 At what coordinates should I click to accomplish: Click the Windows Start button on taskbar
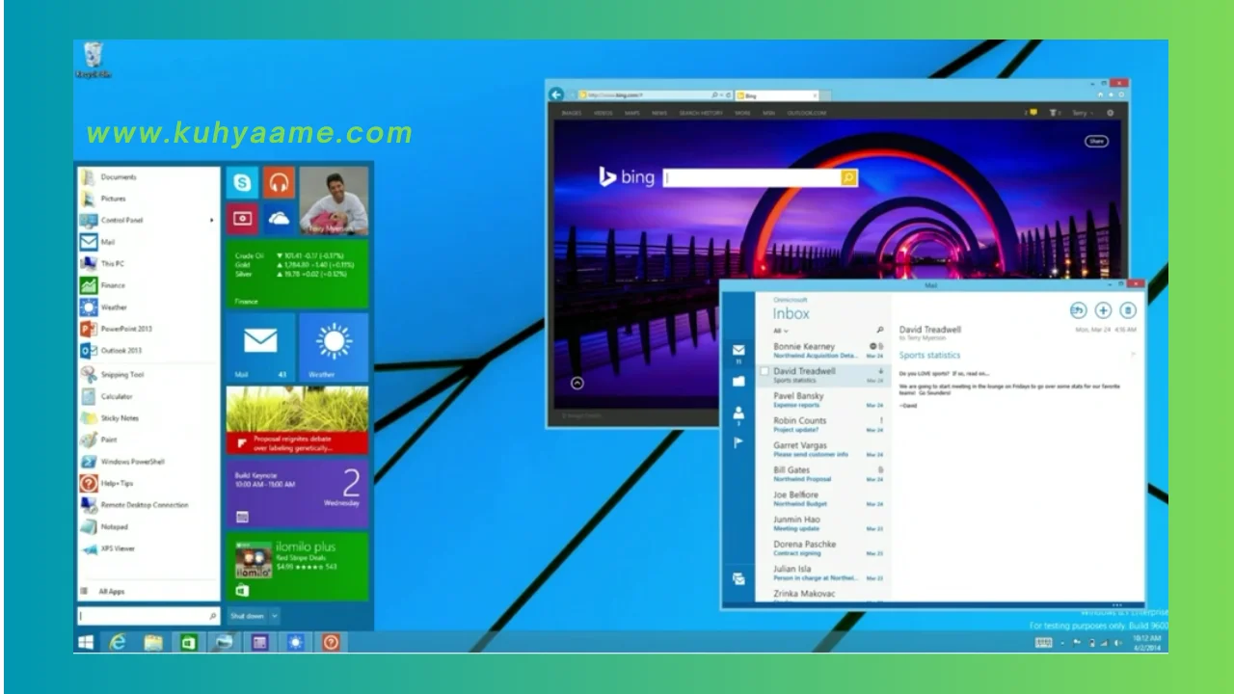[x=86, y=642]
